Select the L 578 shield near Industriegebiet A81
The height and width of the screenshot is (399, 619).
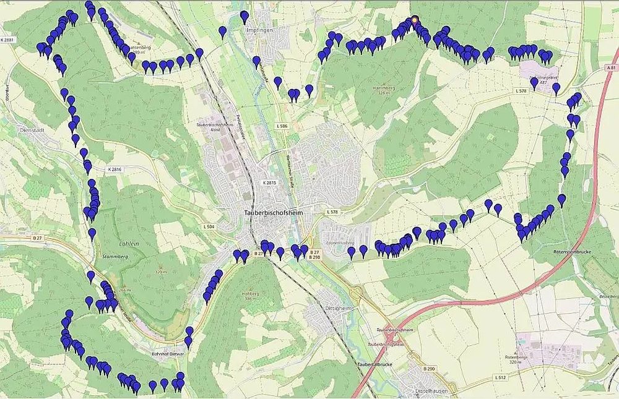tap(521, 91)
